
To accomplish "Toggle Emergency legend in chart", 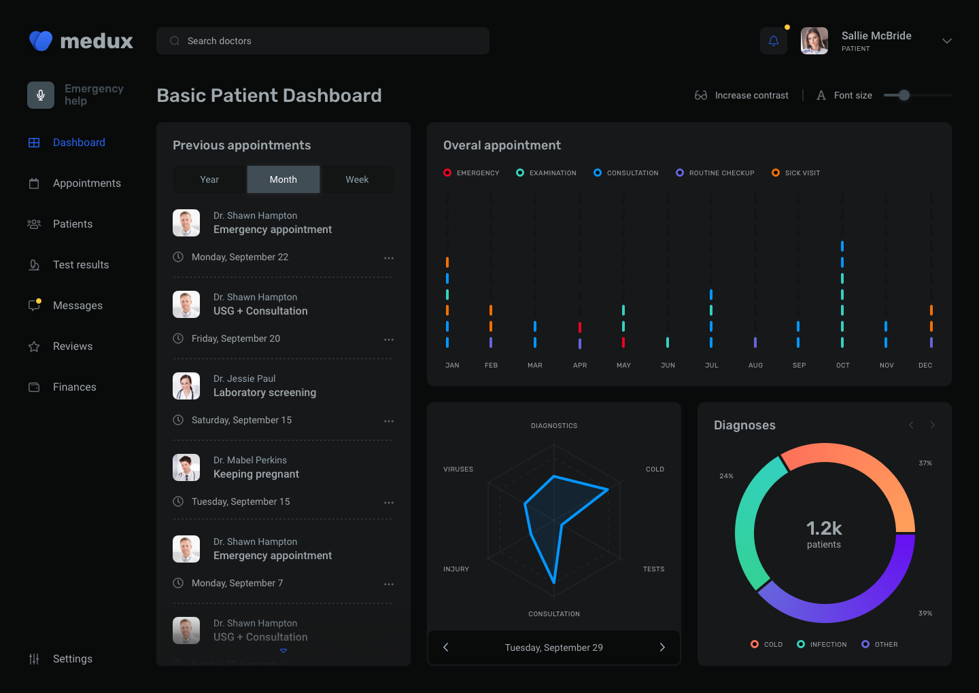I will [x=471, y=173].
